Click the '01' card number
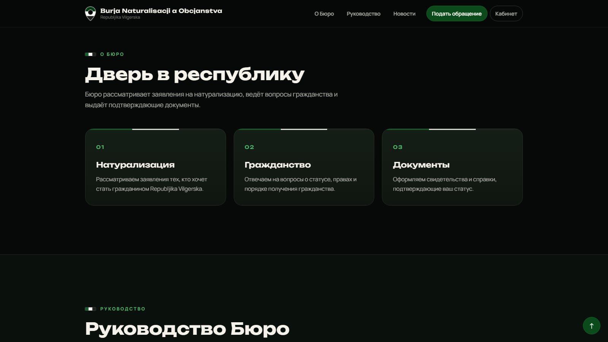608x342 pixels. (100, 147)
